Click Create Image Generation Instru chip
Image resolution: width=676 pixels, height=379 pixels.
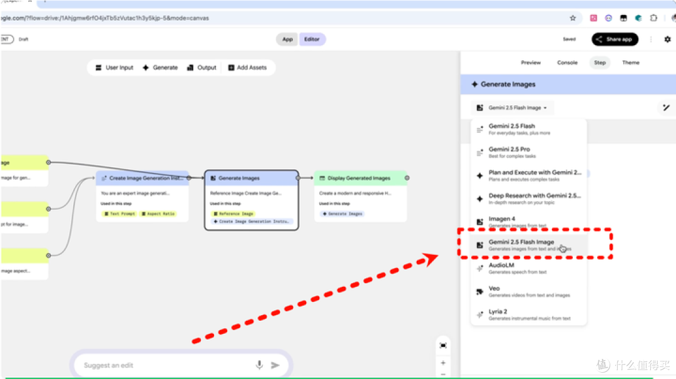pyautogui.click(x=252, y=221)
